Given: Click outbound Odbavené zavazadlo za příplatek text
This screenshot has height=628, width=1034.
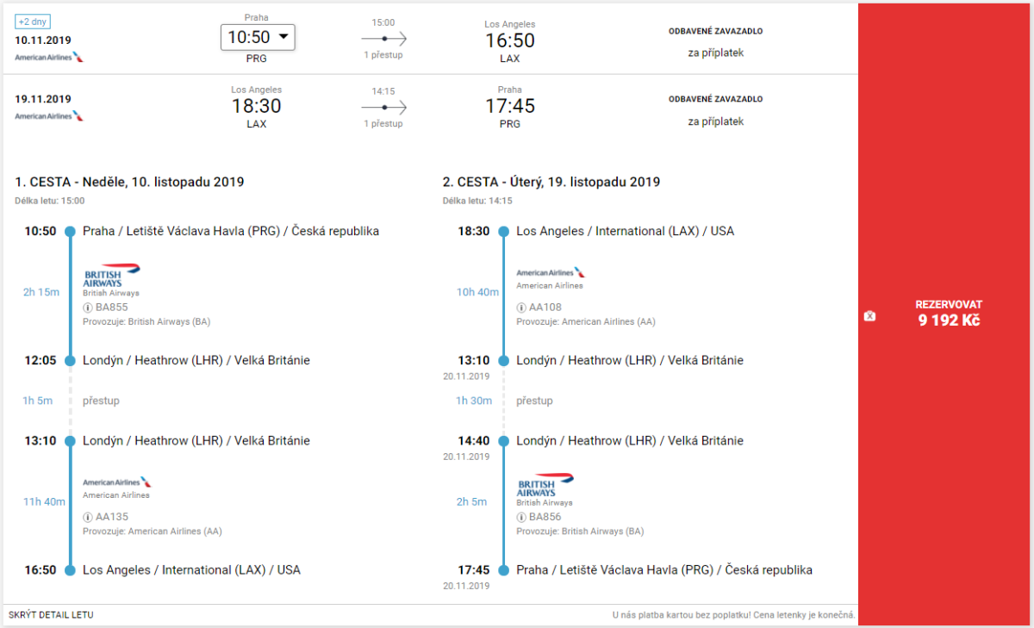Looking at the screenshot, I should [715, 42].
